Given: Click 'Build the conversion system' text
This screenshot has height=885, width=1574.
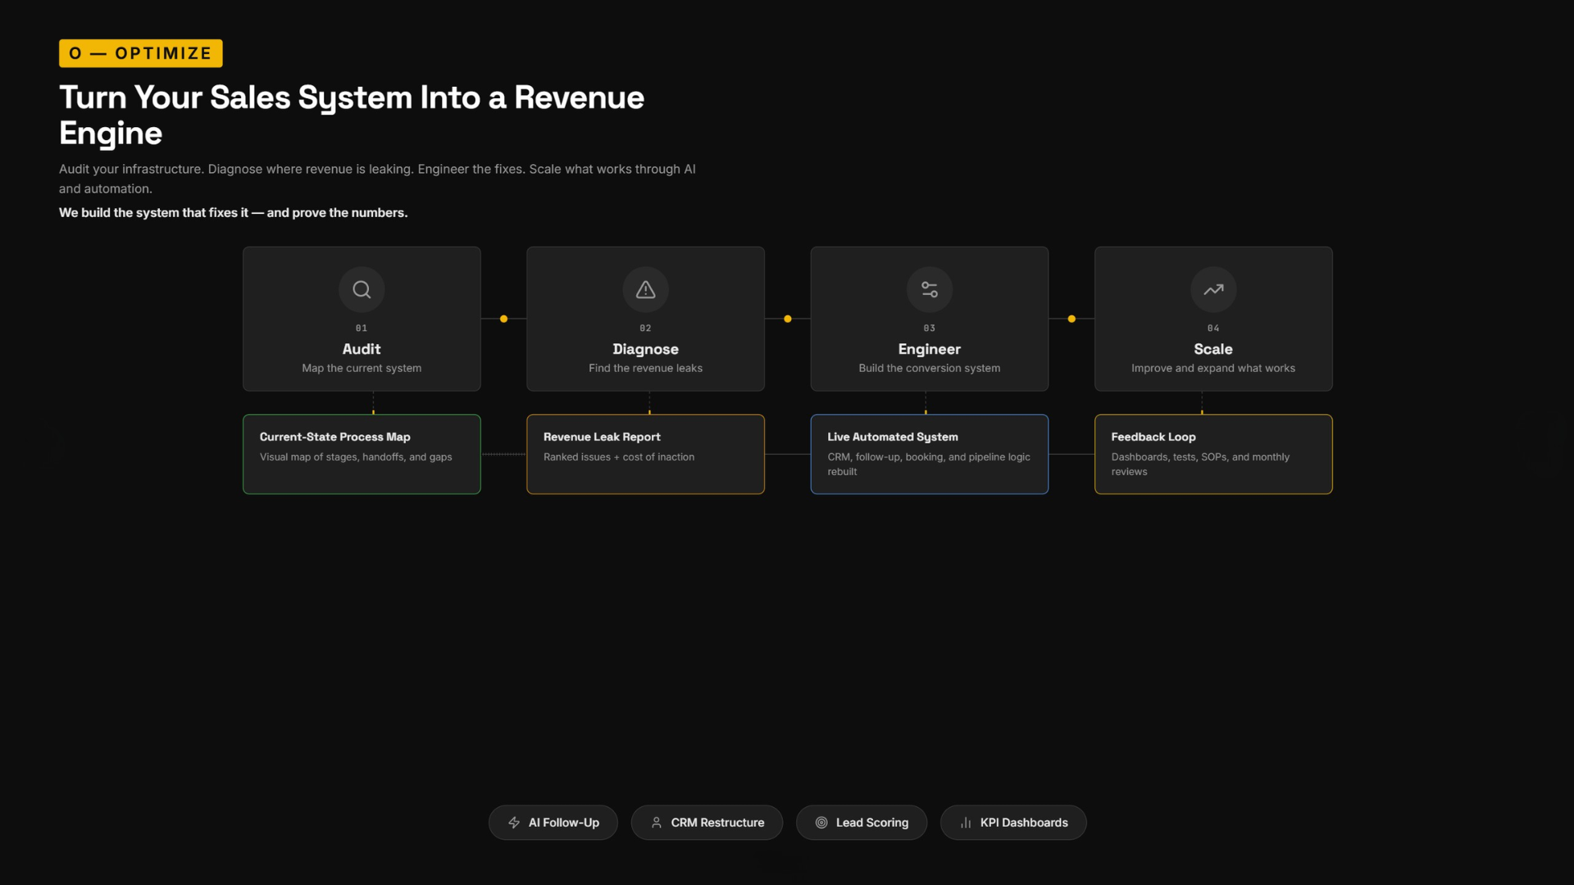Looking at the screenshot, I should coord(930,369).
